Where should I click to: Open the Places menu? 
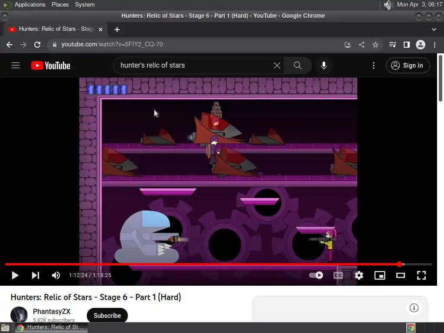pyautogui.click(x=60, y=4)
